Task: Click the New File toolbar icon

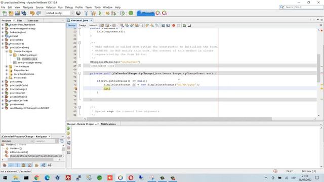Action: pyautogui.click(x=5, y=13)
